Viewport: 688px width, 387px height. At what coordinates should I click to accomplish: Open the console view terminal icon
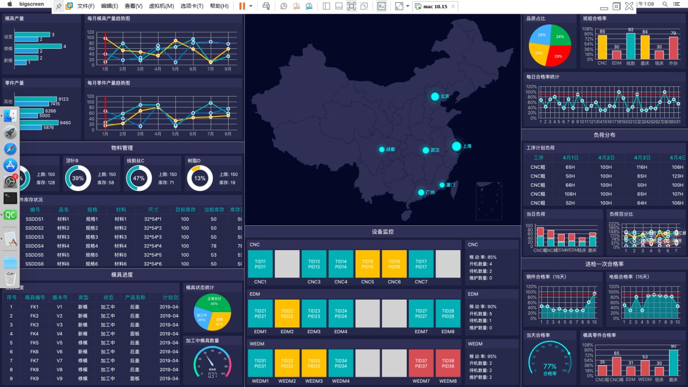click(x=382, y=6)
